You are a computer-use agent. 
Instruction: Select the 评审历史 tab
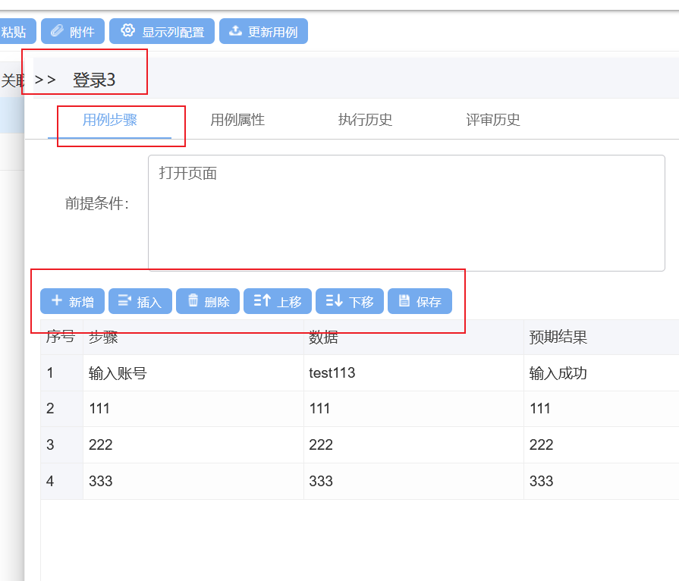pos(493,120)
